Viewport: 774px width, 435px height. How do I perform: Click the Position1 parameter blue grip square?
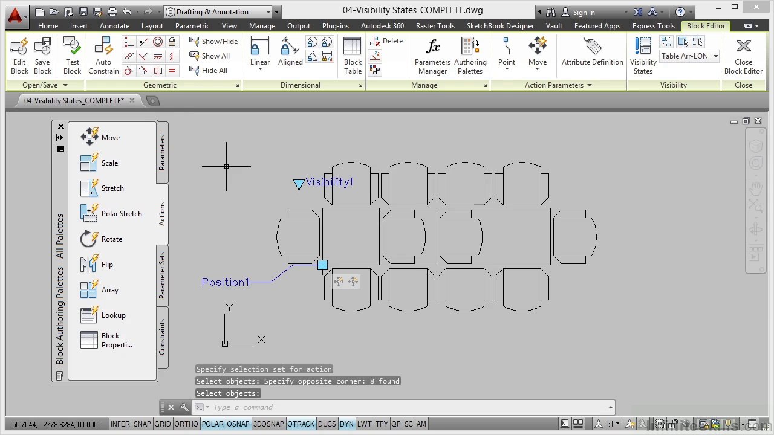pyautogui.click(x=322, y=265)
